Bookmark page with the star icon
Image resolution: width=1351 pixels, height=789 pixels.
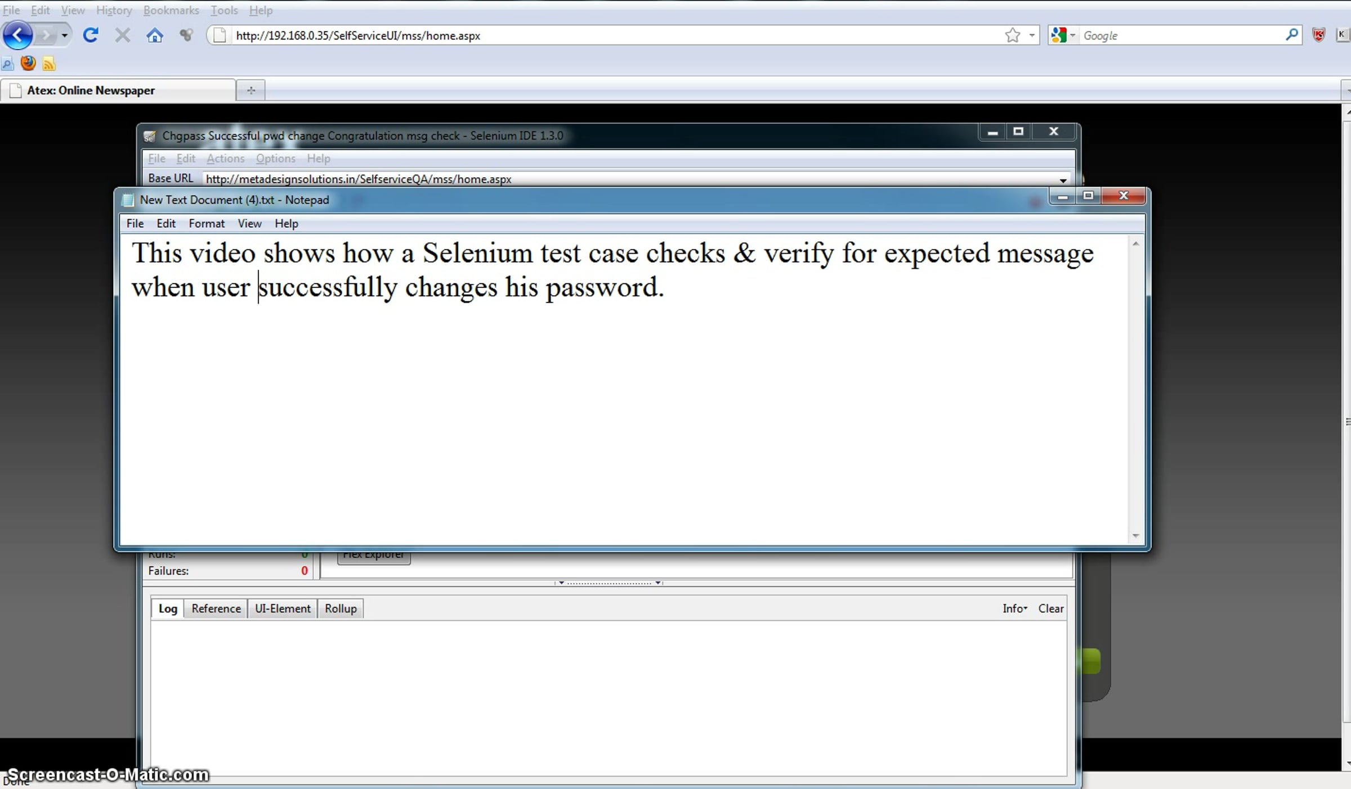(x=1012, y=35)
